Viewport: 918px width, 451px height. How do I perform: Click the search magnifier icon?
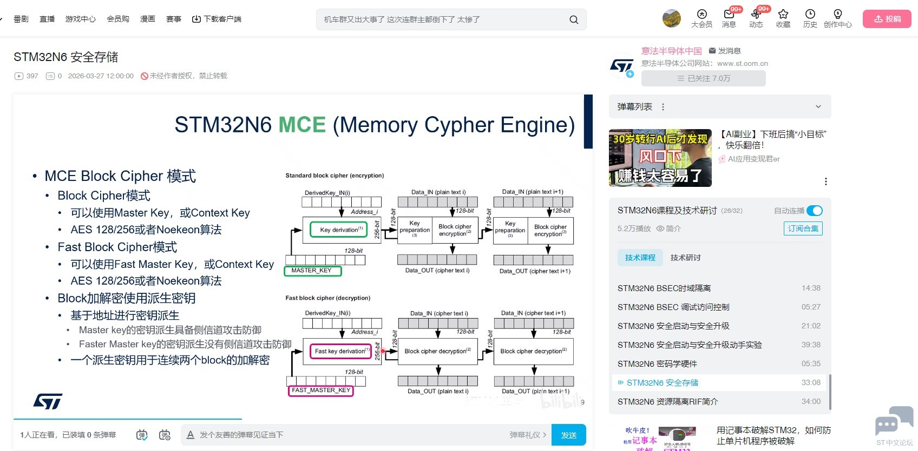click(574, 20)
